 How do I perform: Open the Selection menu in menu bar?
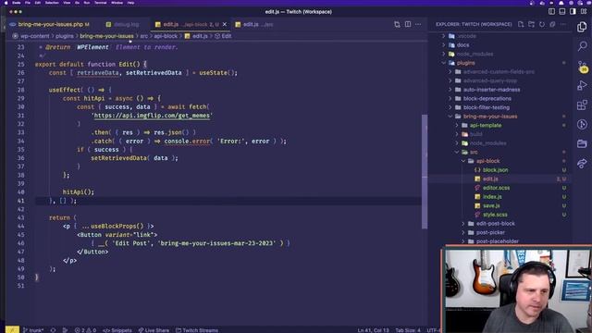pyautogui.click(x=52, y=3)
